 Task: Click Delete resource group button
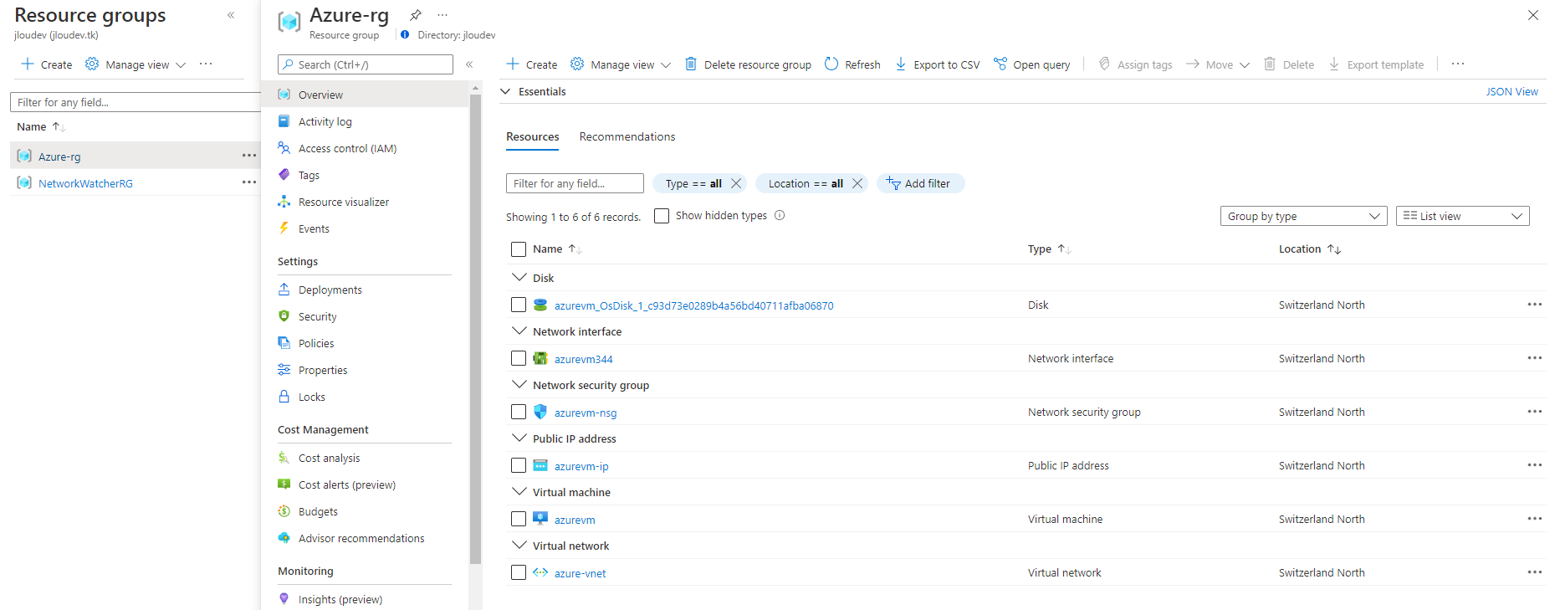tap(749, 64)
